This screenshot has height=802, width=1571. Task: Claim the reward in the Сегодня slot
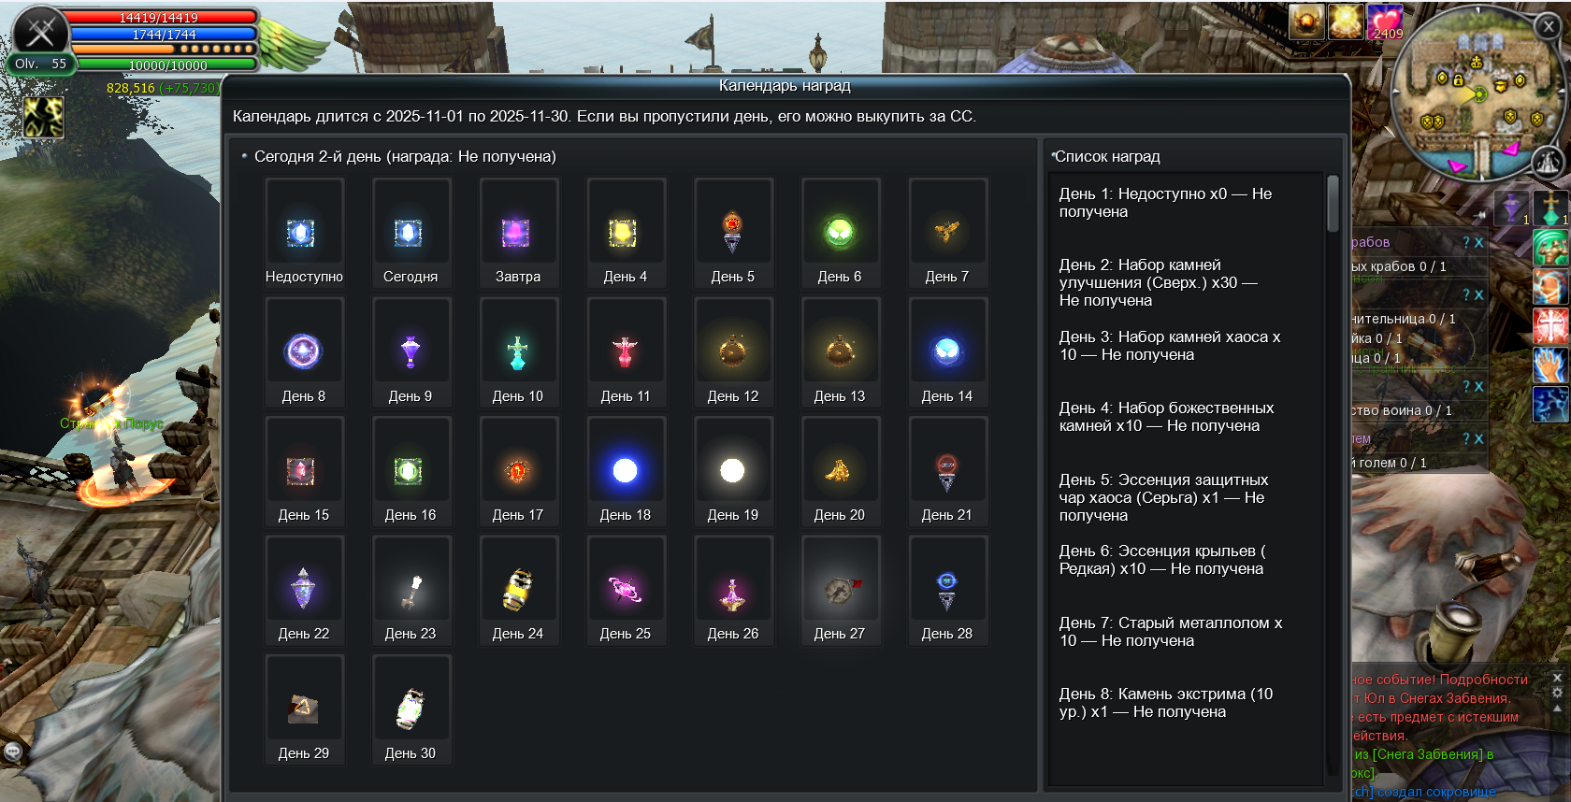pos(410,233)
